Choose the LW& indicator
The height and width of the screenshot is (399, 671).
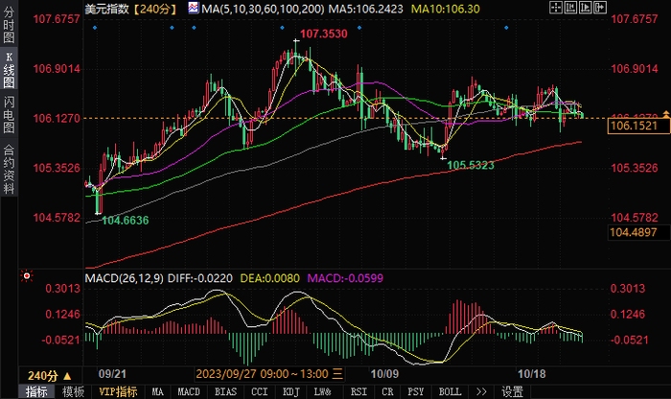click(322, 391)
